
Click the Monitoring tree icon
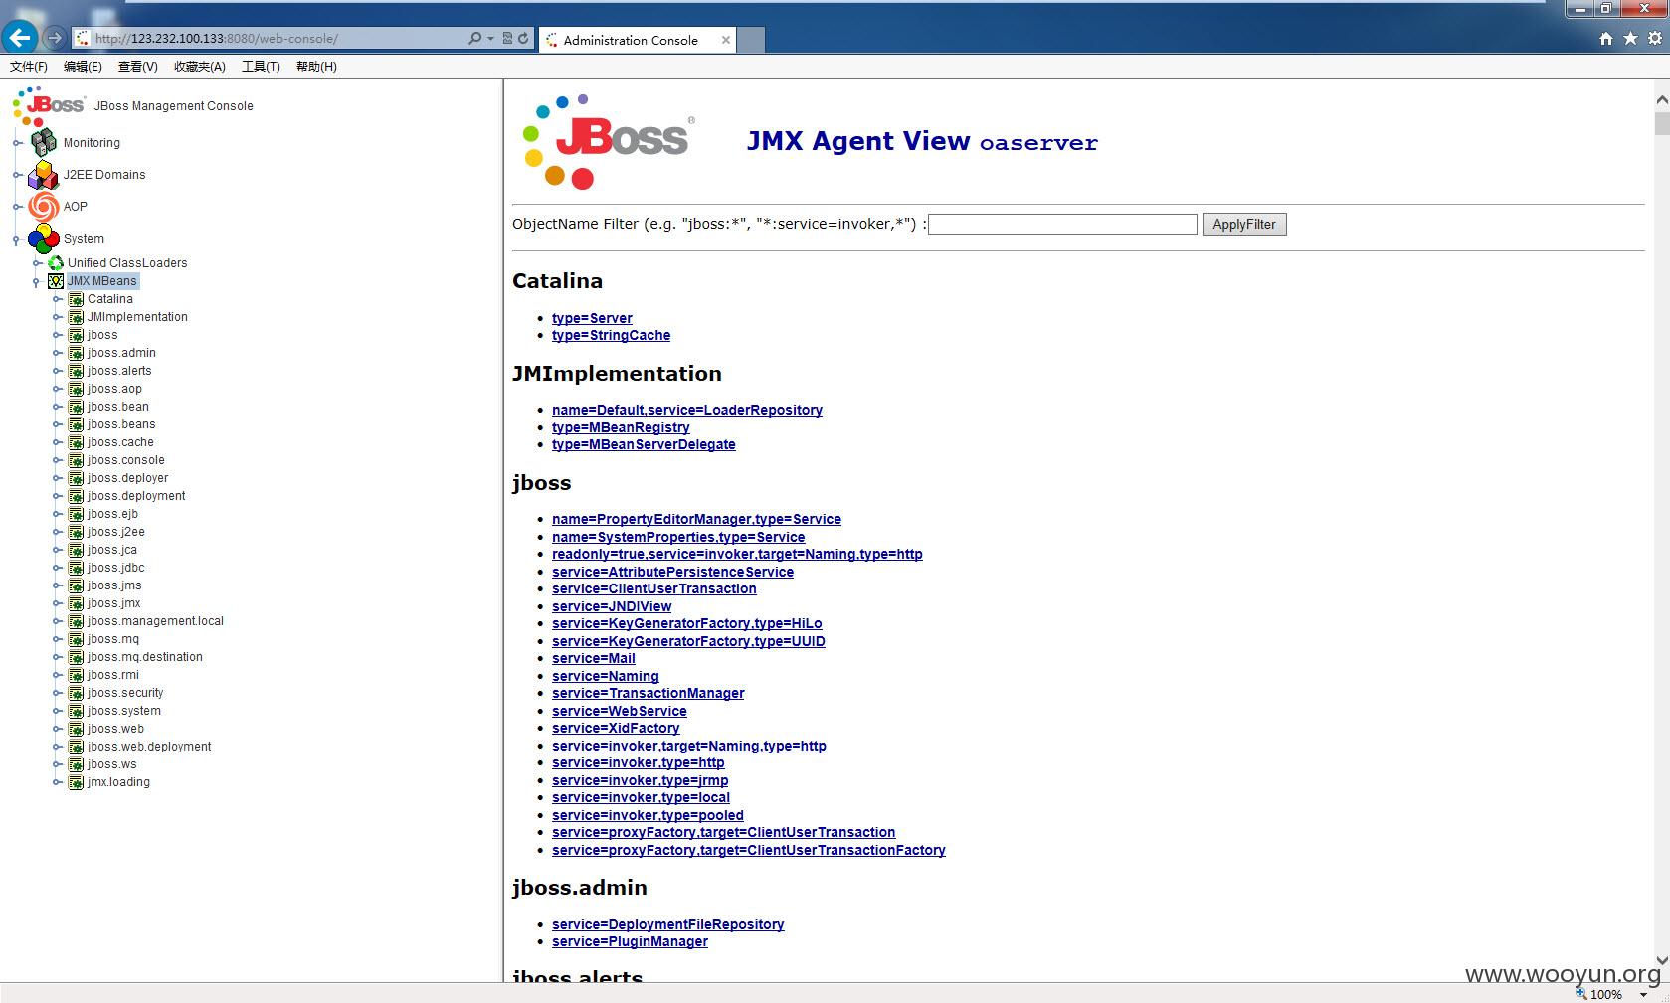point(44,143)
